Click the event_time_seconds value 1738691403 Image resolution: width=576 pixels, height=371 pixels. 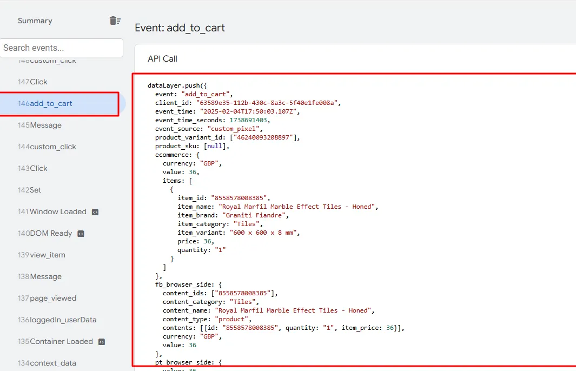pyautogui.click(x=248, y=120)
